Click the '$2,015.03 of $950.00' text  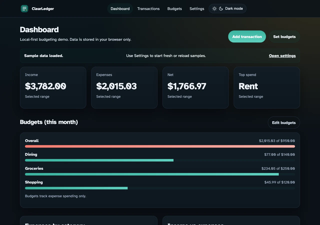point(277,141)
